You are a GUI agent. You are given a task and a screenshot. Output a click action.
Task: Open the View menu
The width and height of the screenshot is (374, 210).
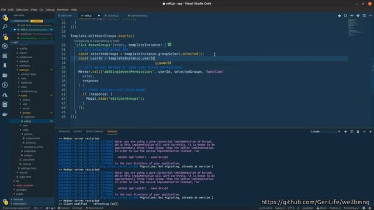click(x=34, y=10)
